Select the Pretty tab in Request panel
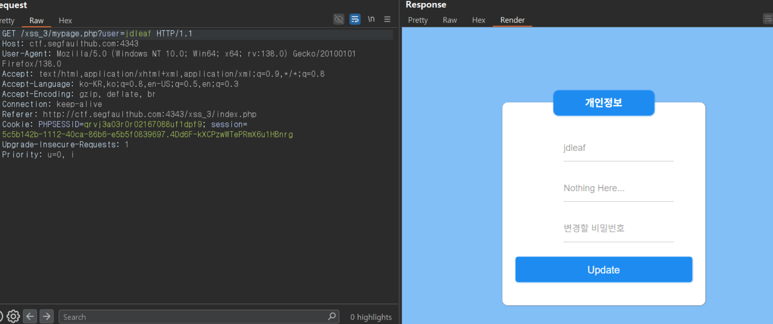 7,20
